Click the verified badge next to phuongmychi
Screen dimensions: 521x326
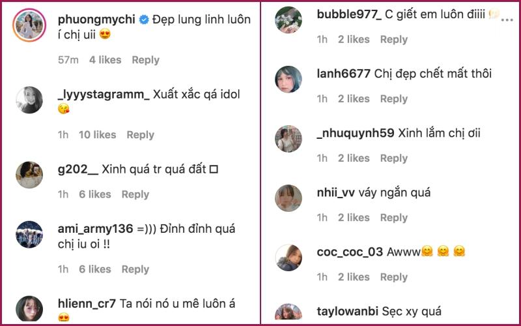coord(144,20)
